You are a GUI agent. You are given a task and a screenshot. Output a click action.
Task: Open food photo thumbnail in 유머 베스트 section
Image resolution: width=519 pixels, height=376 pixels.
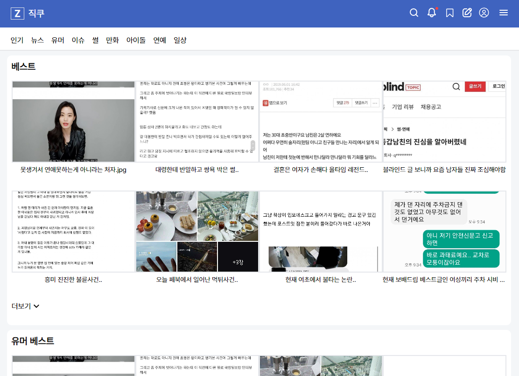(x=321, y=366)
